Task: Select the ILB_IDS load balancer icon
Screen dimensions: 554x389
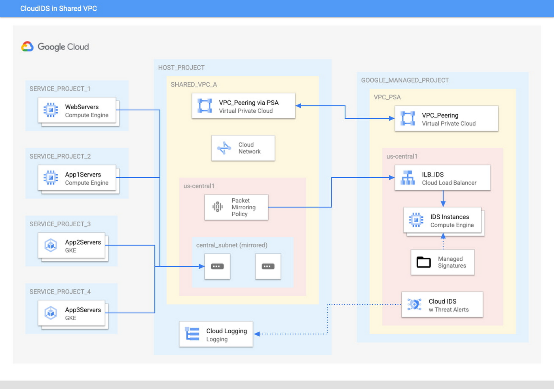Action: [408, 178]
